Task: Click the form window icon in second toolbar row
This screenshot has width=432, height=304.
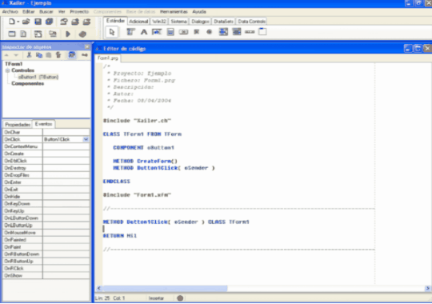Action: coord(12,34)
